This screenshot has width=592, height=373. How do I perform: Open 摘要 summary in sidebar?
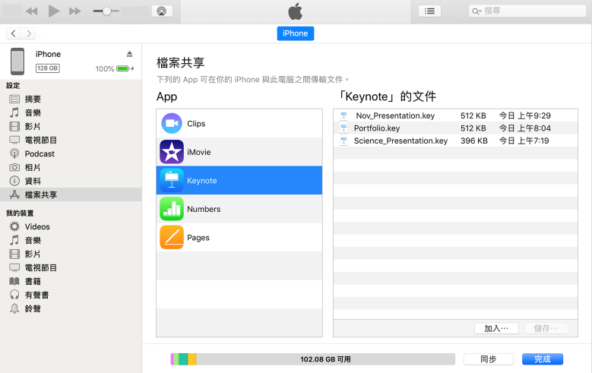click(x=33, y=99)
